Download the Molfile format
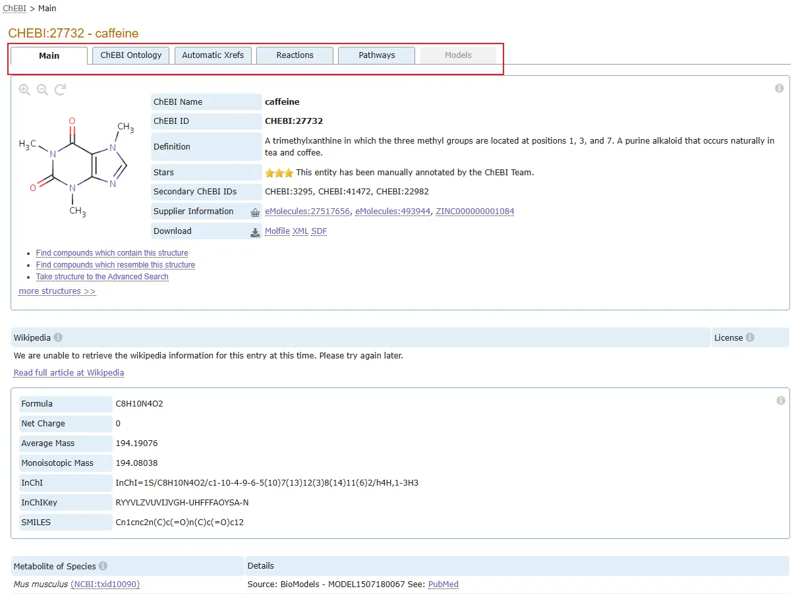This screenshot has width=798, height=597. click(x=277, y=231)
